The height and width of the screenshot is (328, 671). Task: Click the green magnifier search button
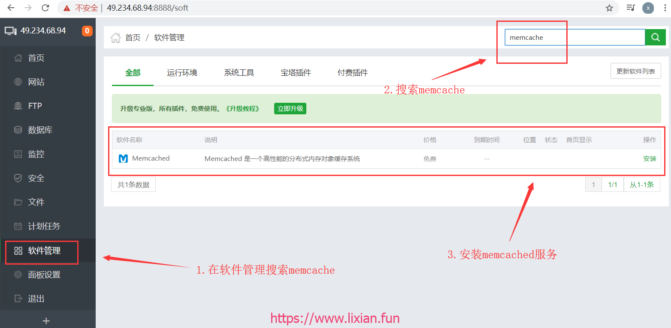[x=656, y=37]
